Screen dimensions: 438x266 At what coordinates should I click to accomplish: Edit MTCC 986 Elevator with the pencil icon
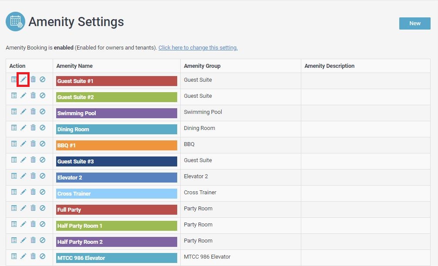pyautogui.click(x=24, y=256)
